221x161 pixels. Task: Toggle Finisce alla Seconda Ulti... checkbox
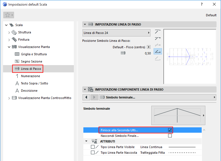tap(170, 130)
